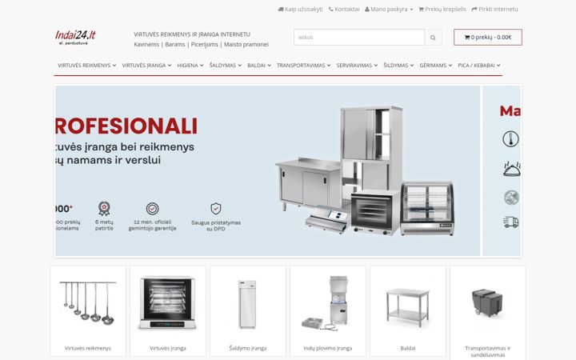Expand the 'Šaldymas' menu
The height and width of the screenshot is (360, 576).
tap(226, 66)
